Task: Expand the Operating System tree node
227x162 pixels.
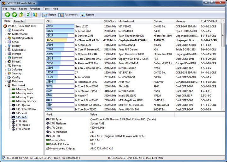Action: pyautogui.click(x=5, y=38)
